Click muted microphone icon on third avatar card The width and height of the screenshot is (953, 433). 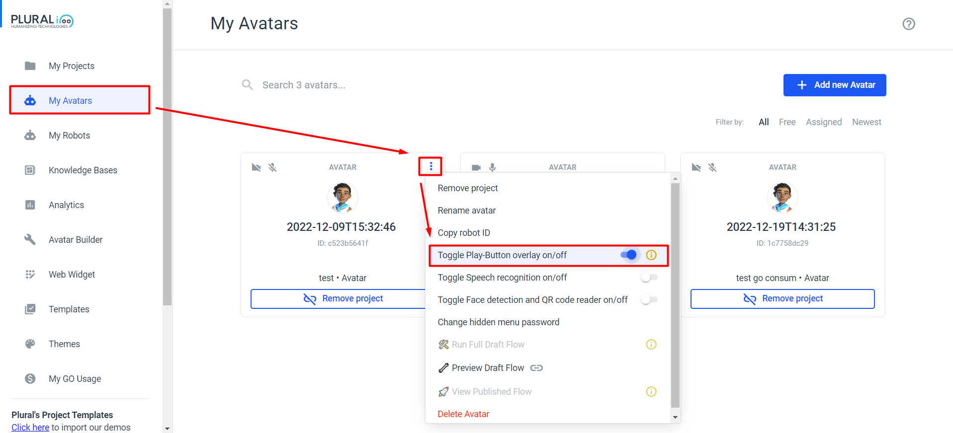pyautogui.click(x=712, y=167)
